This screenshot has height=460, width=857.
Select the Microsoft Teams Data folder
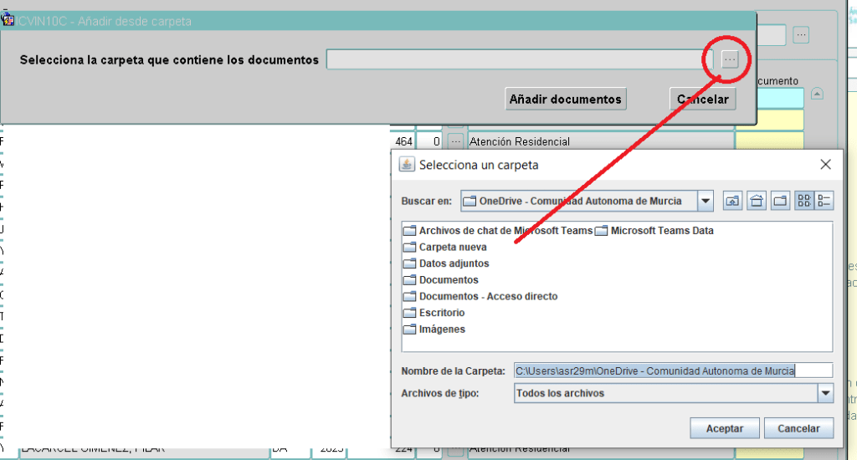coord(661,231)
